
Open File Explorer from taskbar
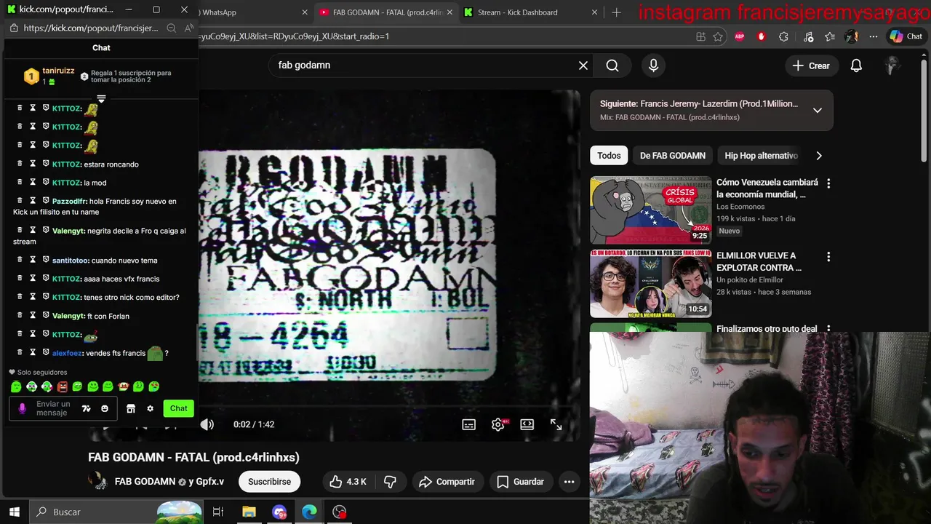click(249, 512)
